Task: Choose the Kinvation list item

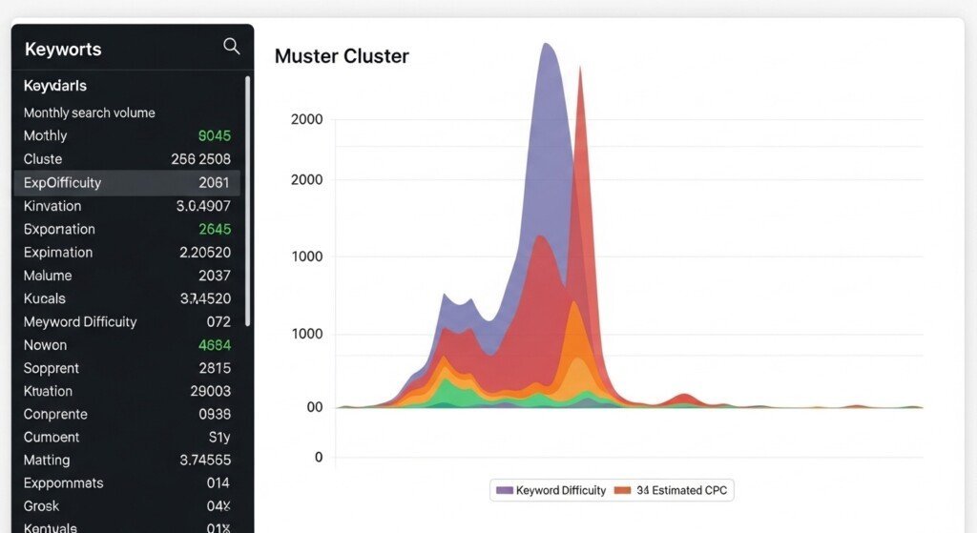Action: [127, 206]
